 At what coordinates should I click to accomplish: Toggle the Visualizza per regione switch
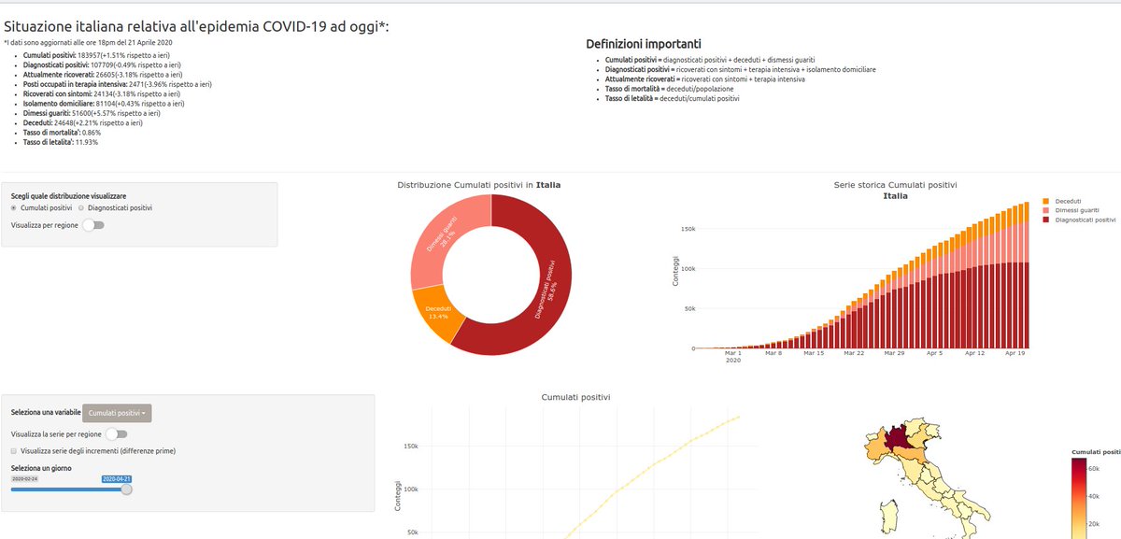click(x=93, y=224)
